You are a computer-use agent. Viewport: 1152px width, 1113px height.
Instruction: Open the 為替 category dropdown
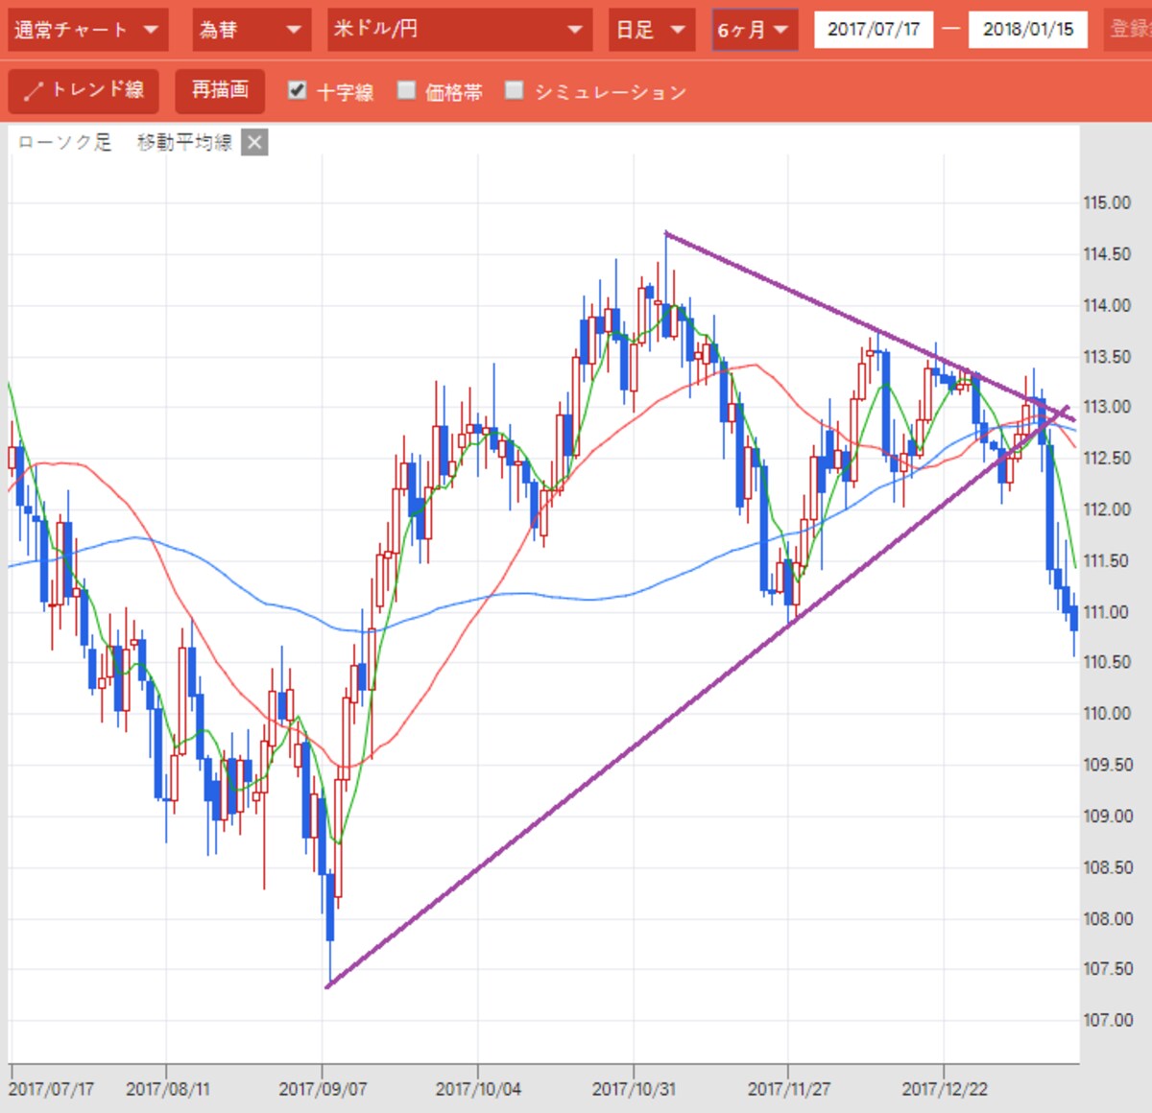[251, 30]
